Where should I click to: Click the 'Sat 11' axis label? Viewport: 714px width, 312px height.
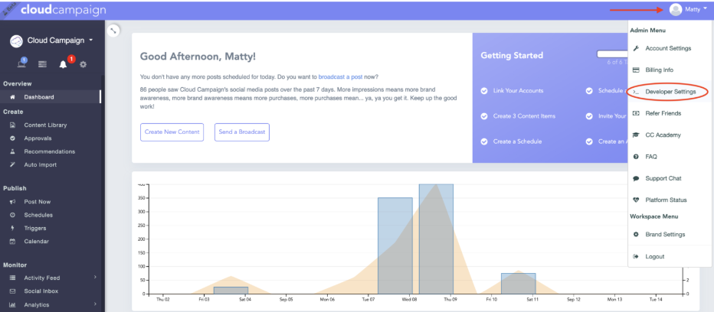click(x=532, y=300)
